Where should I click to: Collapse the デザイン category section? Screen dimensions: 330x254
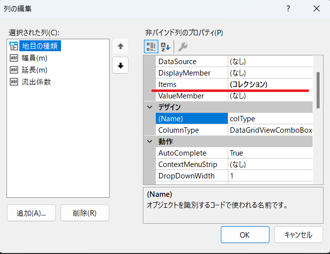tap(149, 107)
